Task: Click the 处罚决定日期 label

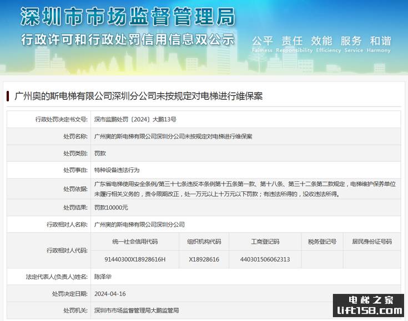Action: 70,294
